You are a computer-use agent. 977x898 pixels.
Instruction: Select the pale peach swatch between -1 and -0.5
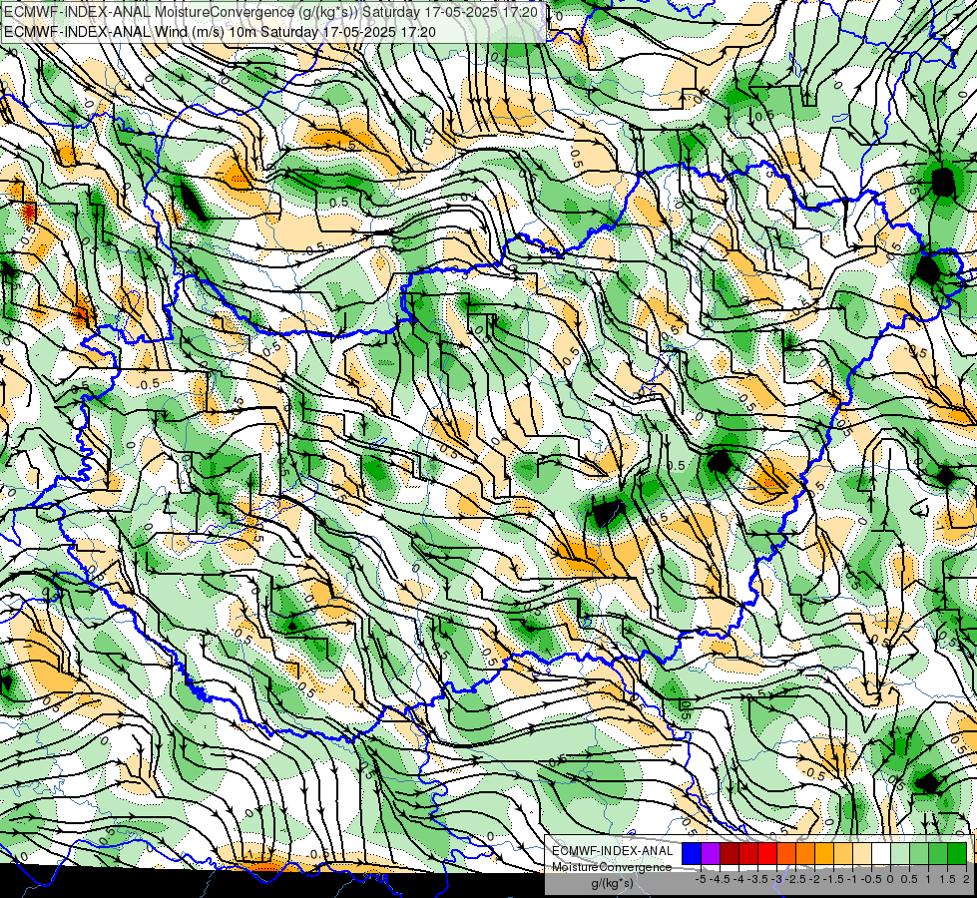tap(862, 853)
